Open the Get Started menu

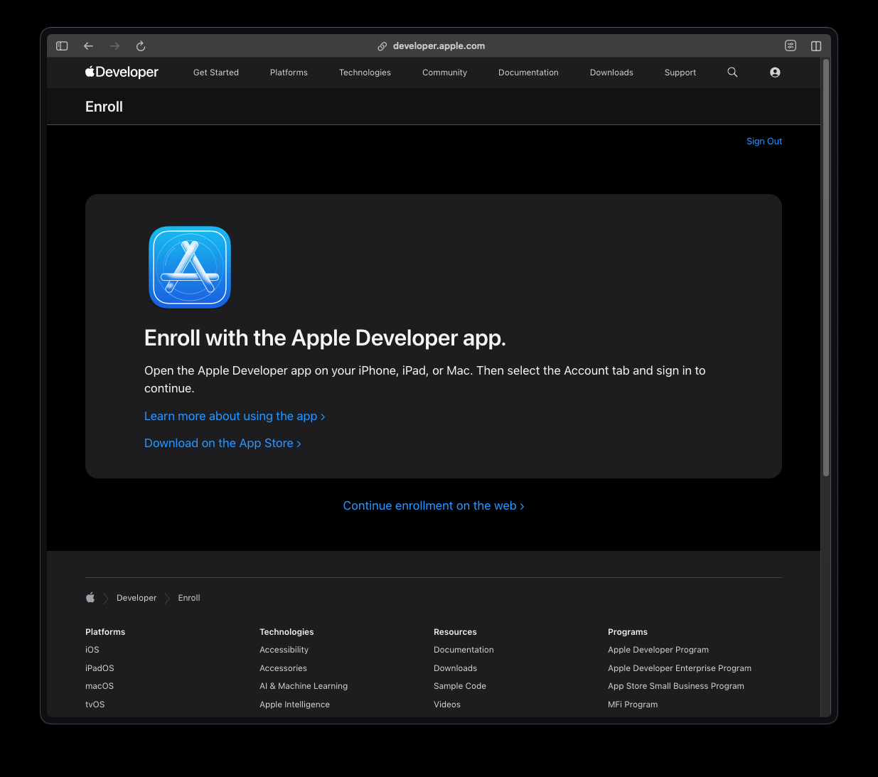pyautogui.click(x=216, y=73)
